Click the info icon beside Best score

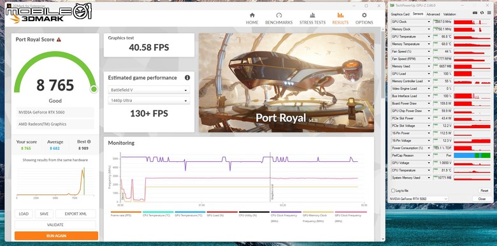click(x=89, y=141)
